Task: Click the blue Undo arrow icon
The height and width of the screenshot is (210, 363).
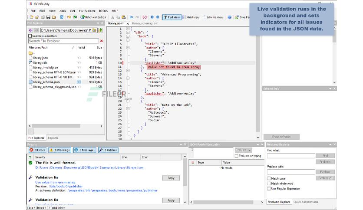Action: pyautogui.click(x=131, y=17)
